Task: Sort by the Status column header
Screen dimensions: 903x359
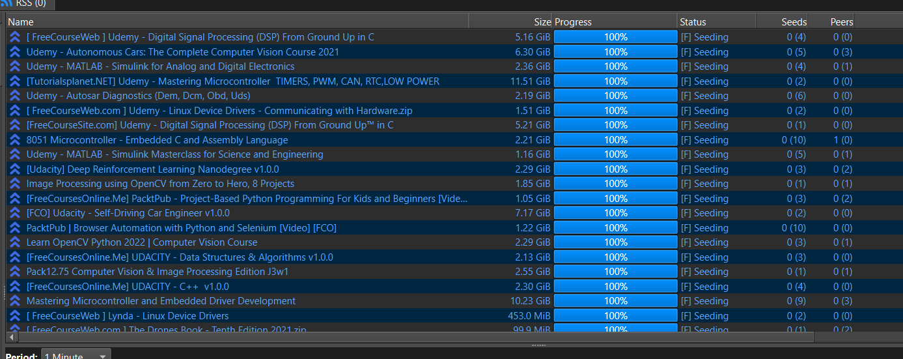Action: (717, 22)
